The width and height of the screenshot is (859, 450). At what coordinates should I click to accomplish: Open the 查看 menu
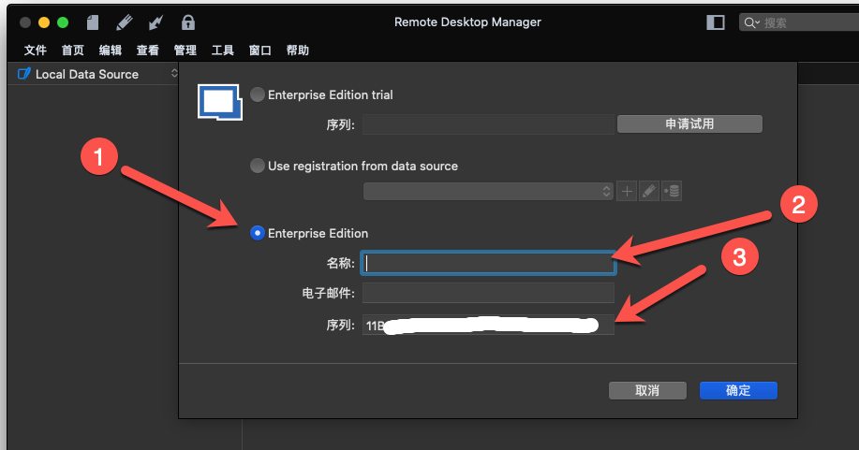(147, 51)
